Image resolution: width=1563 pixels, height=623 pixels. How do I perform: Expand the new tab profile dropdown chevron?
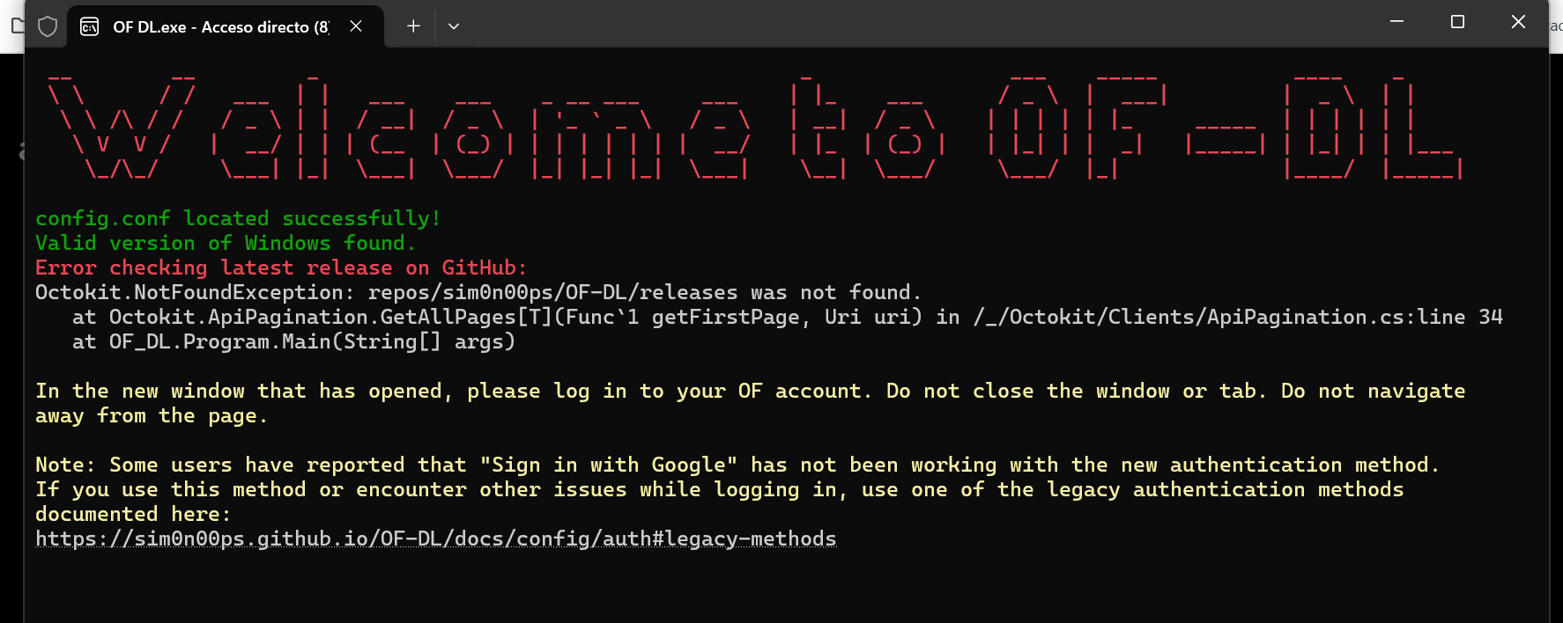tap(454, 26)
